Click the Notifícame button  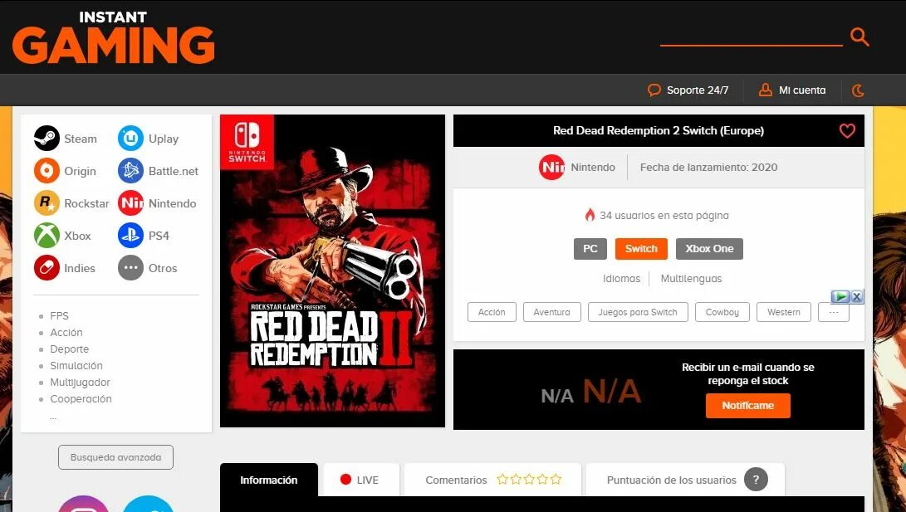click(x=747, y=406)
